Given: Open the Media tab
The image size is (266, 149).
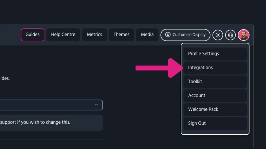Looking at the screenshot, I should pyautogui.click(x=147, y=35).
